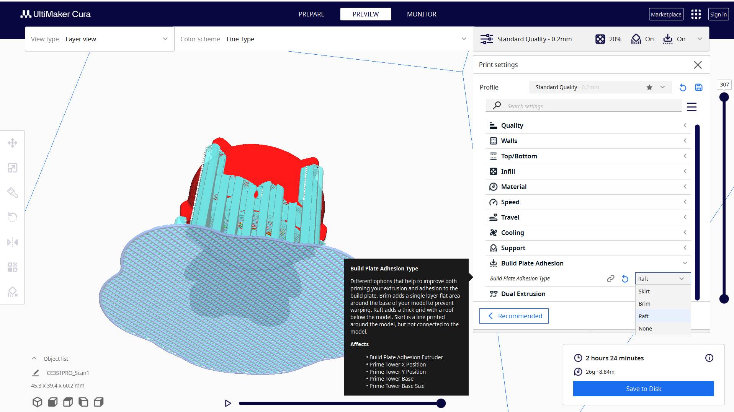The height and width of the screenshot is (412, 734).
Task: Open the Build Plate Adhesion Type combo box
Action: point(663,278)
